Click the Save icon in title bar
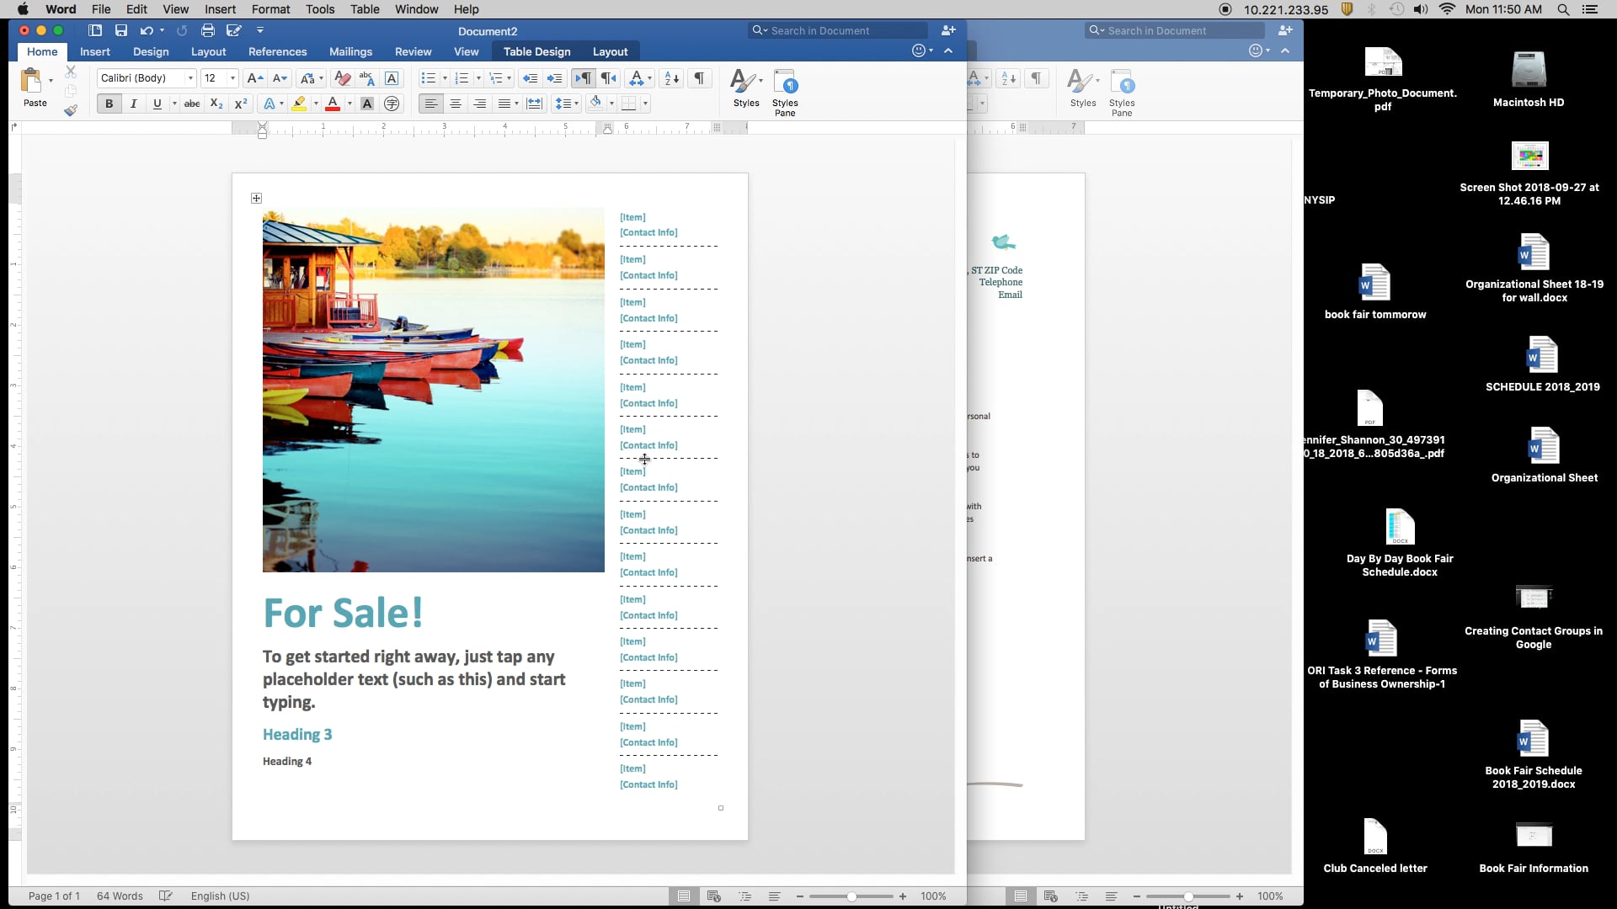Image resolution: width=1617 pixels, height=909 pixels. tap(121, 30)
